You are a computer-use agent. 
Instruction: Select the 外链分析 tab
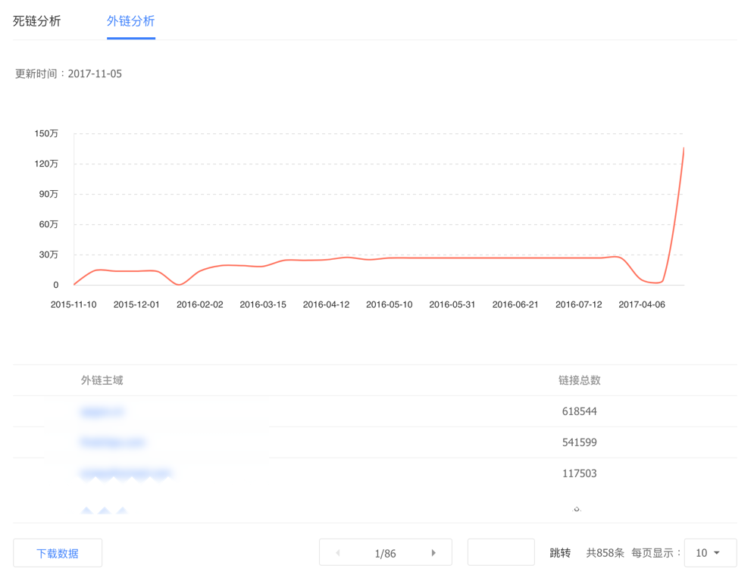click(x=130, y=20)
